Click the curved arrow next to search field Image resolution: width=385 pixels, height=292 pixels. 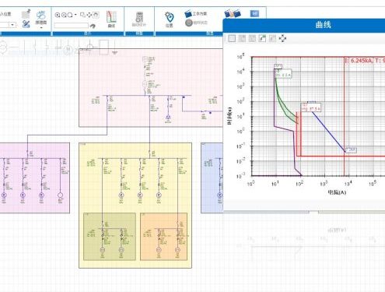tap(93, 26)
